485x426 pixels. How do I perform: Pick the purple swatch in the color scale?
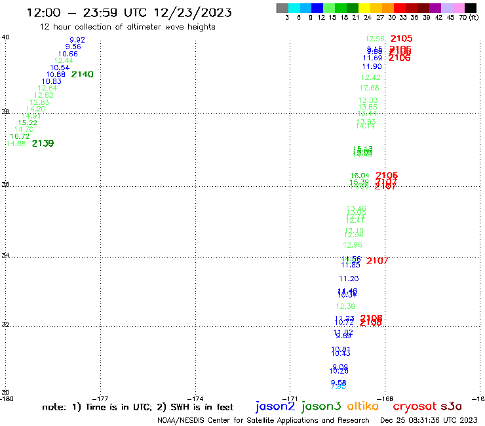click(x=435, y=8)
